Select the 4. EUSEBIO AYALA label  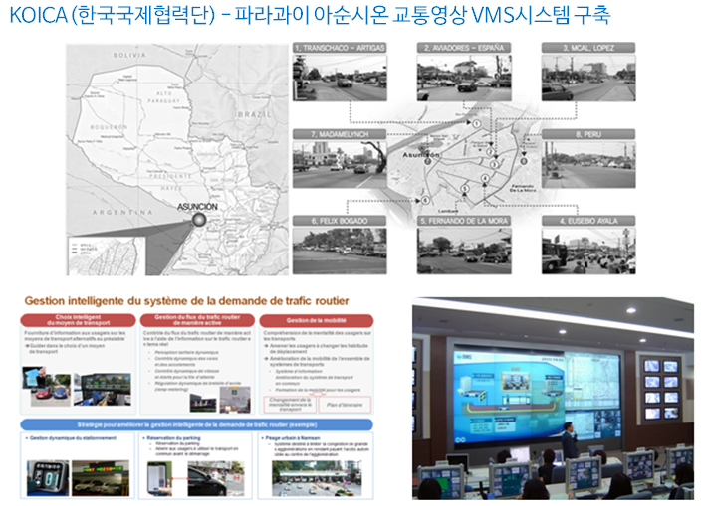click(x=588, y=220)
